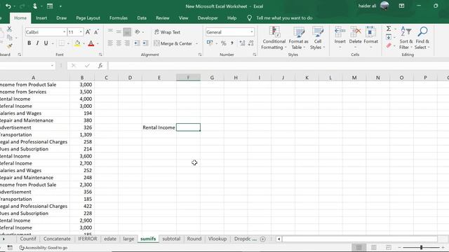Apply the red font color
The width and height of the screenshot is (449, 252).
[x=91, y=43]
